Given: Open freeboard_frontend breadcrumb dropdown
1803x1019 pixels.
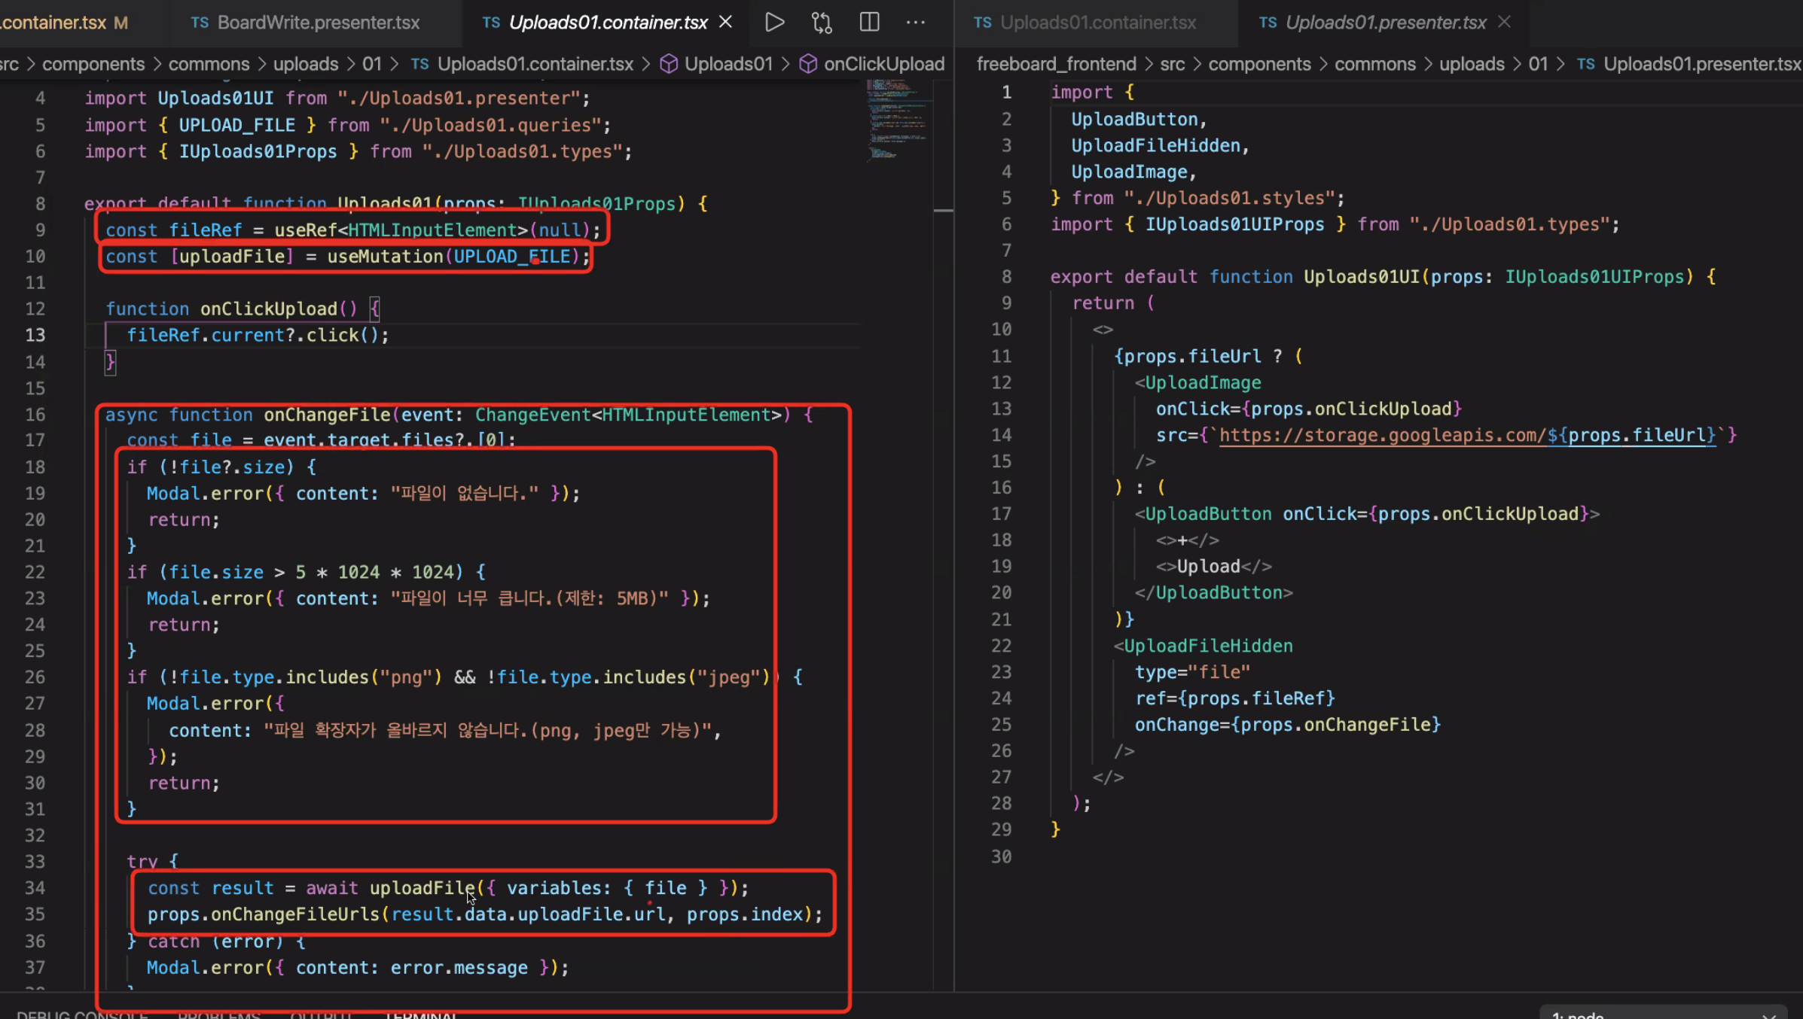Looking at the screenshot, I should [x=1056, y=64].
